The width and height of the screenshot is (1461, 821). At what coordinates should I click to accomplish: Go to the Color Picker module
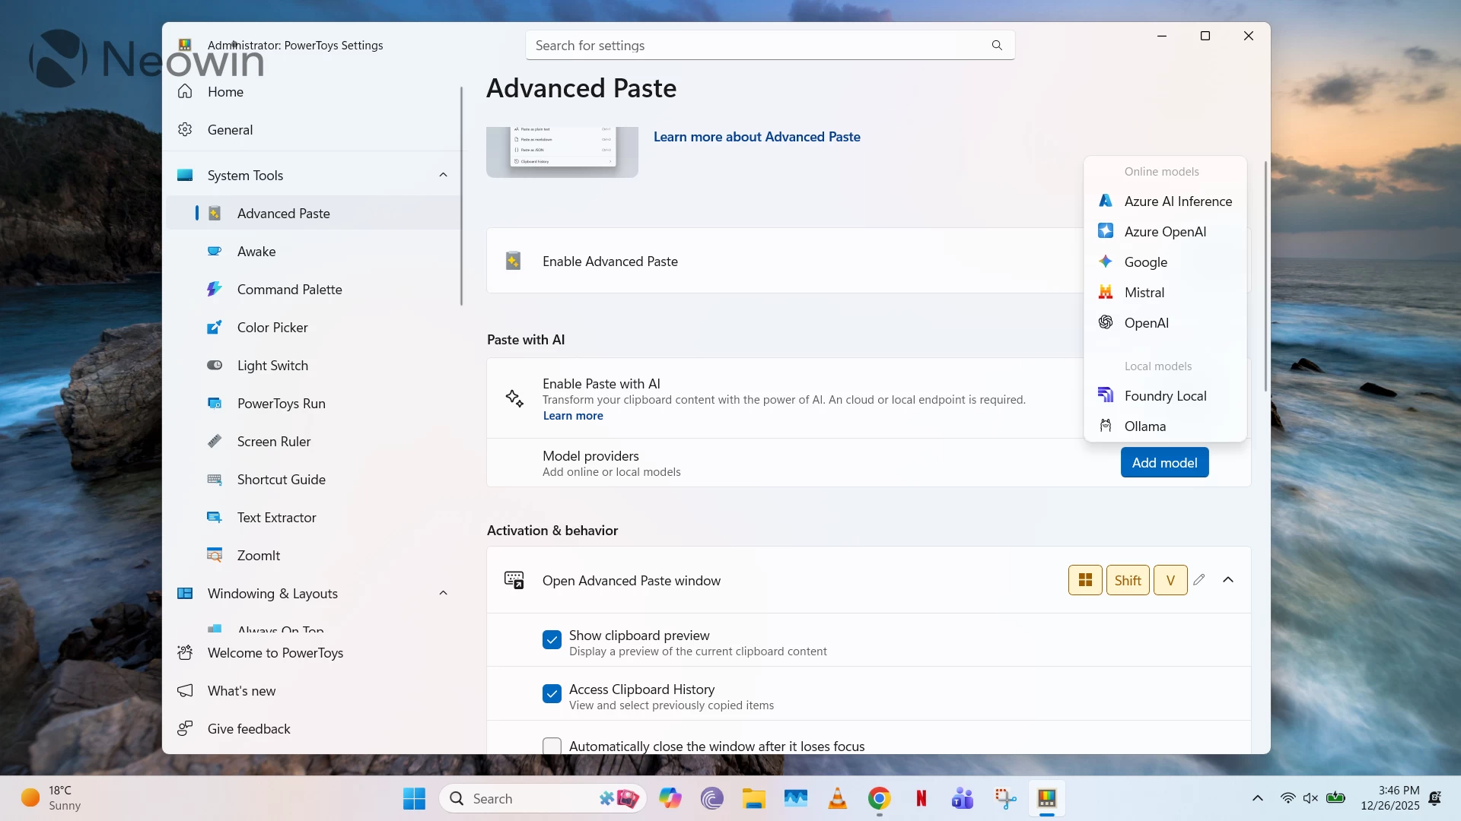312,328
